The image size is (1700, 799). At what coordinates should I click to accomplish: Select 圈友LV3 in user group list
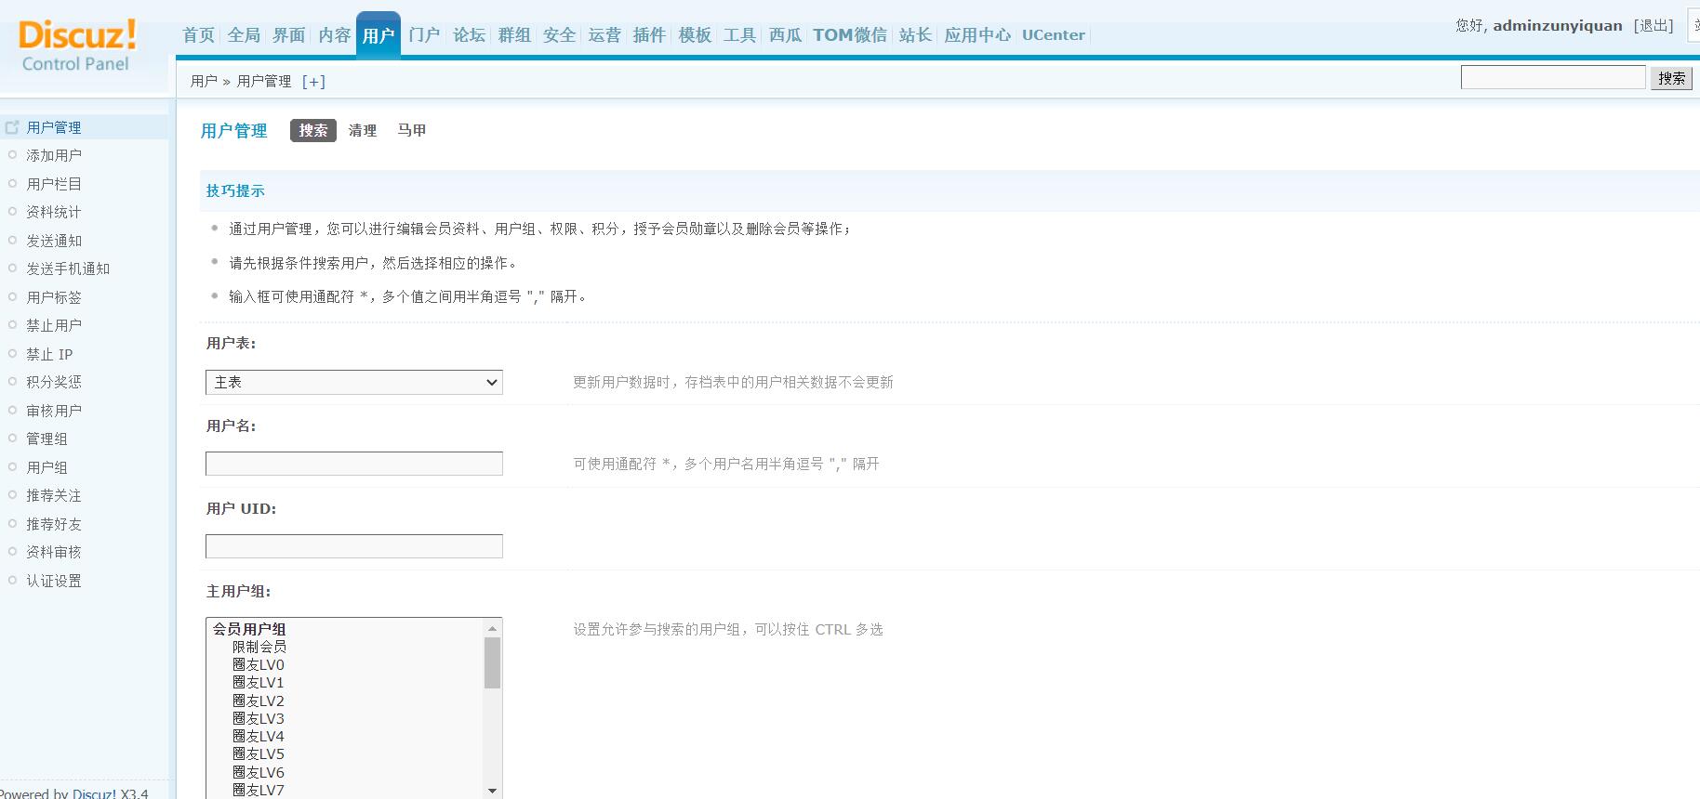(259, 718)
